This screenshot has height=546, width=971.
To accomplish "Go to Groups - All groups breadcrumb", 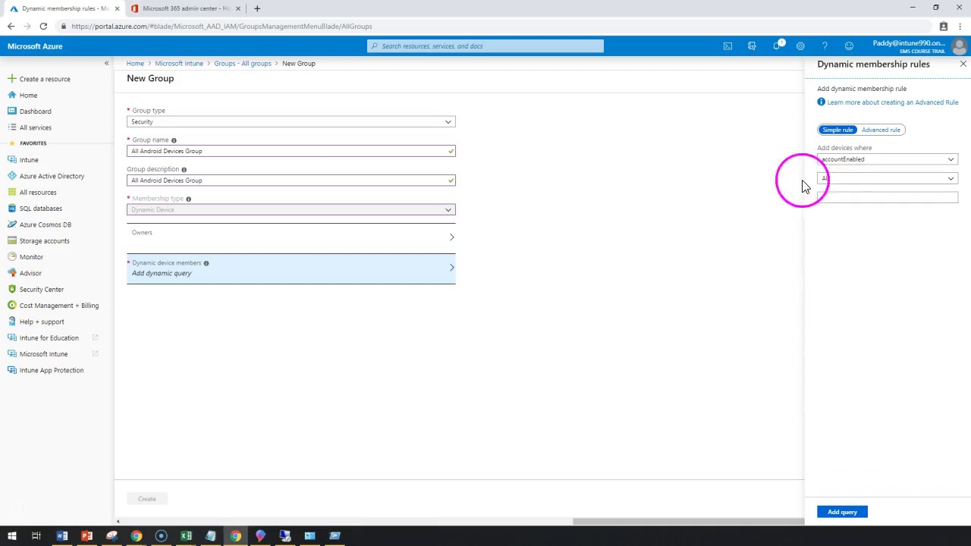I will coord(242,64).
